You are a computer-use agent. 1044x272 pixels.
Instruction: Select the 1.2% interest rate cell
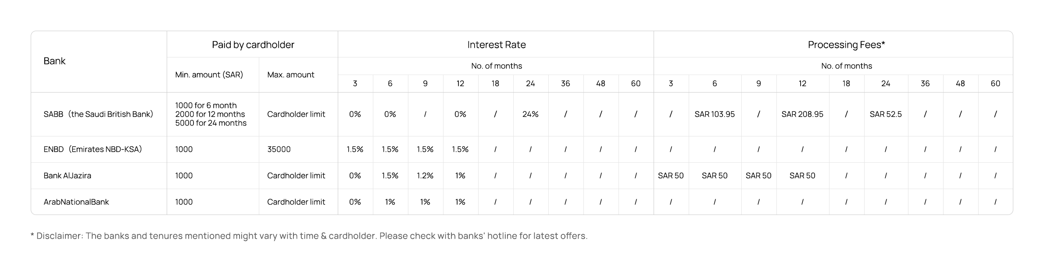tap(425, 176)
